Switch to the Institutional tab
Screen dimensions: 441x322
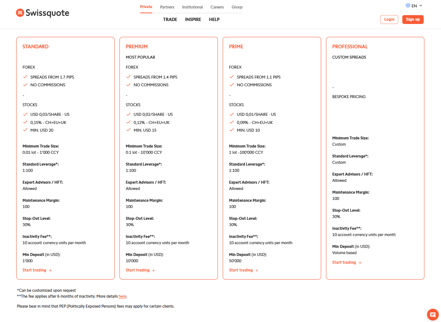(192, 7)
